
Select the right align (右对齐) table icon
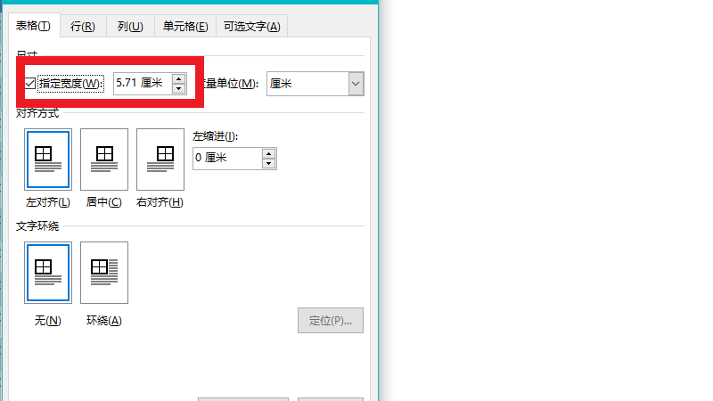coord(160,160)
